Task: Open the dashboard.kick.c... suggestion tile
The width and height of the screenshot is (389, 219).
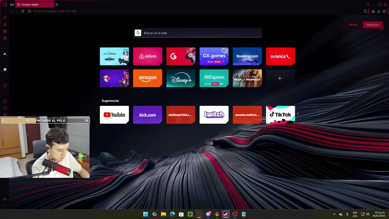Action: pos(181,115)
